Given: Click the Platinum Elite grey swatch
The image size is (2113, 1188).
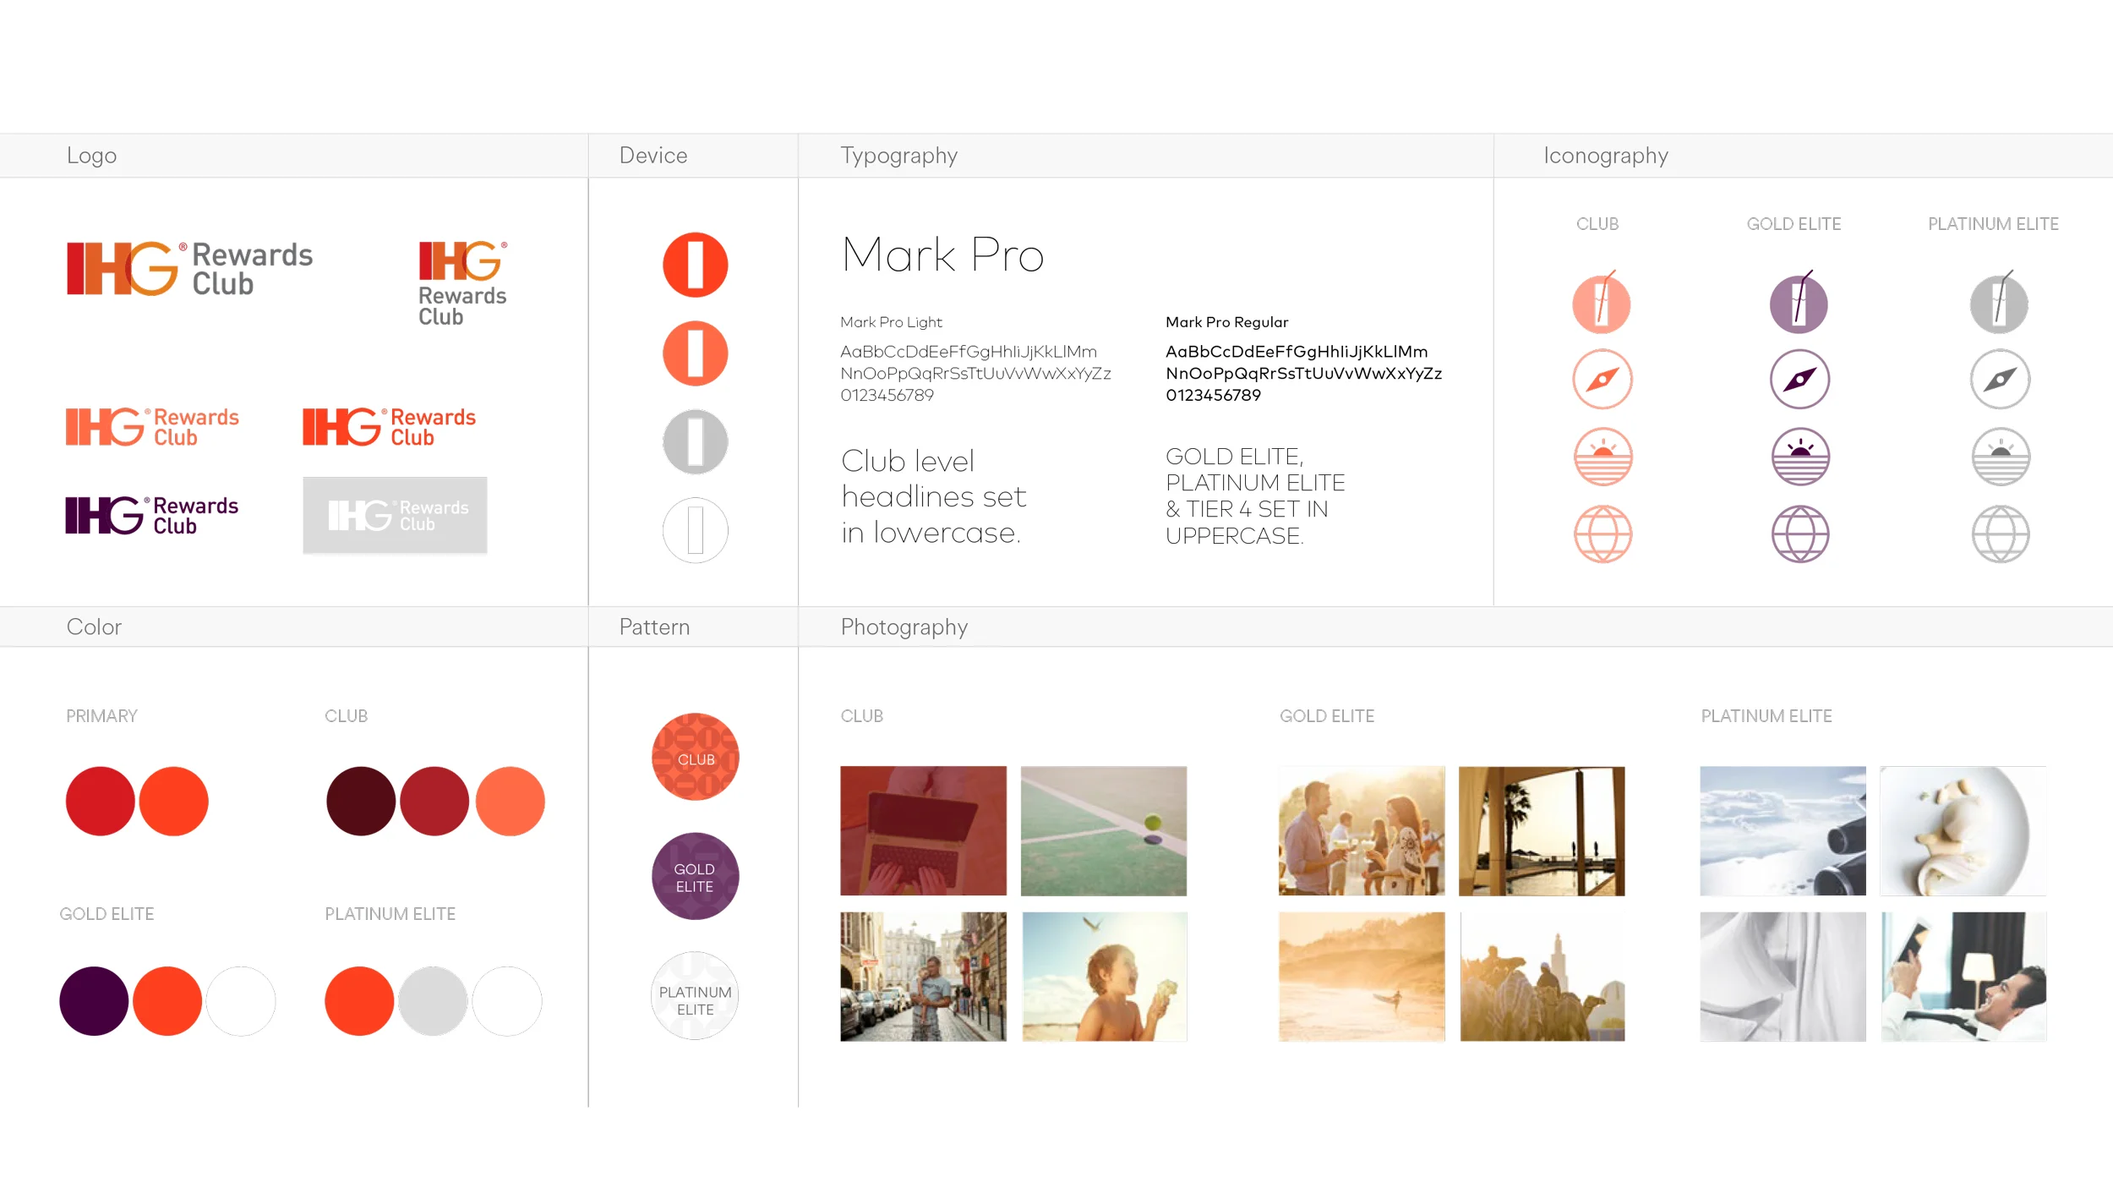Looking at the screenshot, I should (x=433, y=1001).
